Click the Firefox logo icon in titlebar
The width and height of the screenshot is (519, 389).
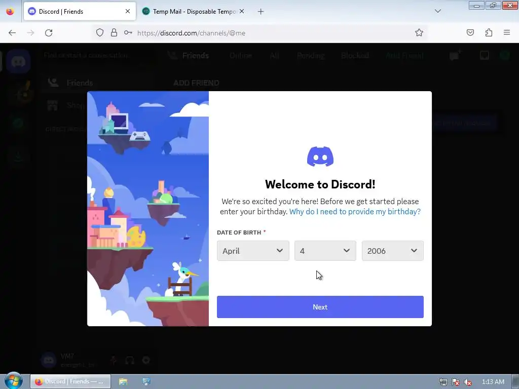10,11
